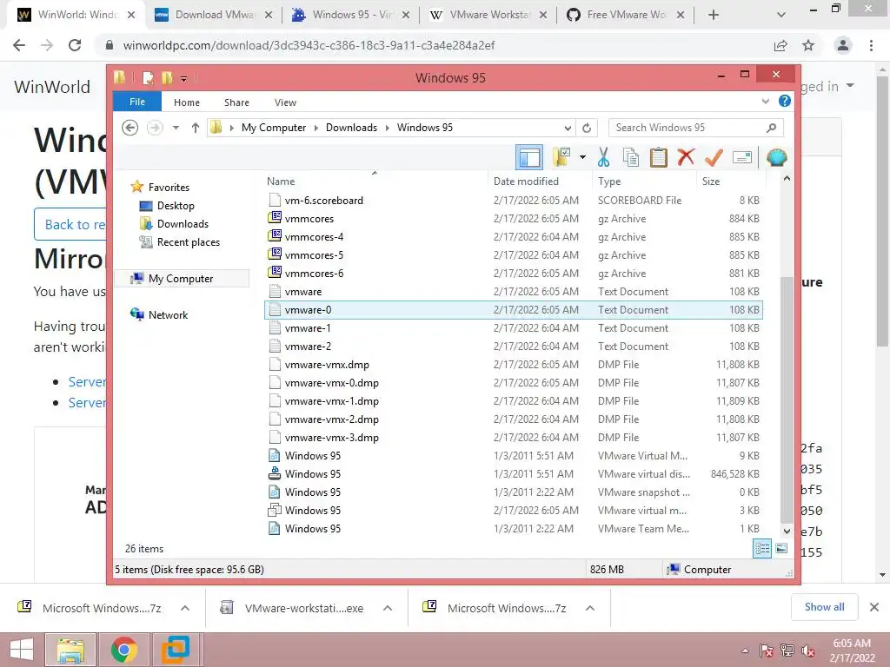Open new Chrome tab
The image size is (890, 667).
[x=714, y=16]
